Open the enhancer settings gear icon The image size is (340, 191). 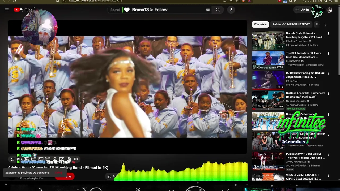click(76, 159)
